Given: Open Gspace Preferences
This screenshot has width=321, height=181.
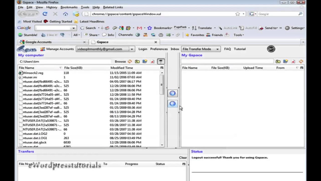Looking at the screenshot, I should [x=159, y=49].
